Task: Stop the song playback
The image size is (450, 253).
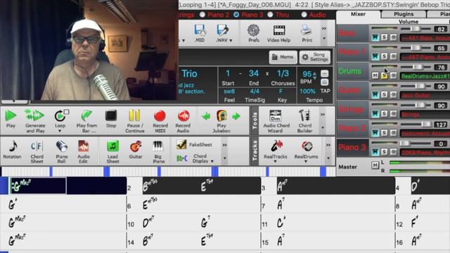Action: [x=111, y=119]
